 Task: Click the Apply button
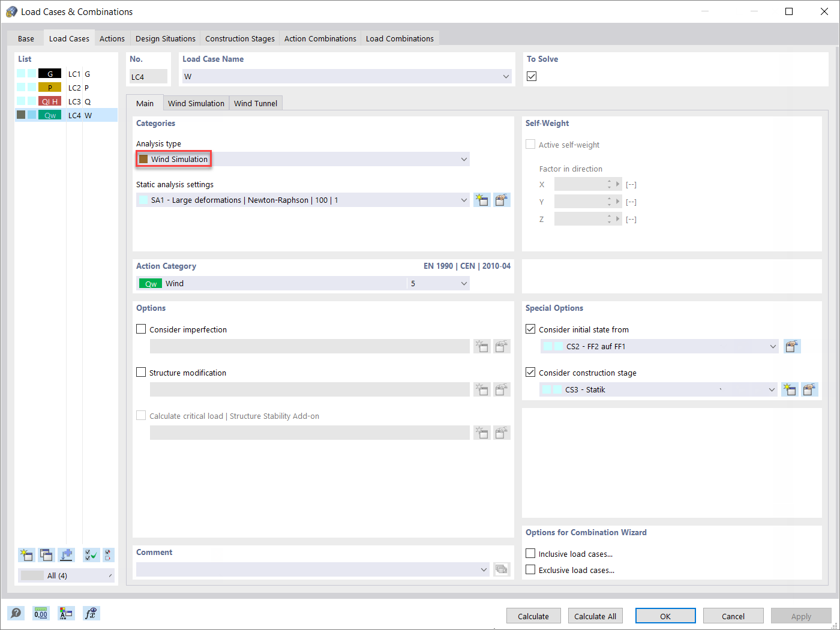(x=801, y=616)
